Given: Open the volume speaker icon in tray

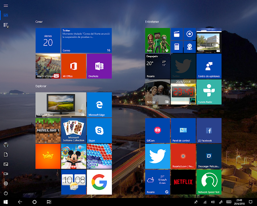Looking at the screenshot, I should 213,202.
